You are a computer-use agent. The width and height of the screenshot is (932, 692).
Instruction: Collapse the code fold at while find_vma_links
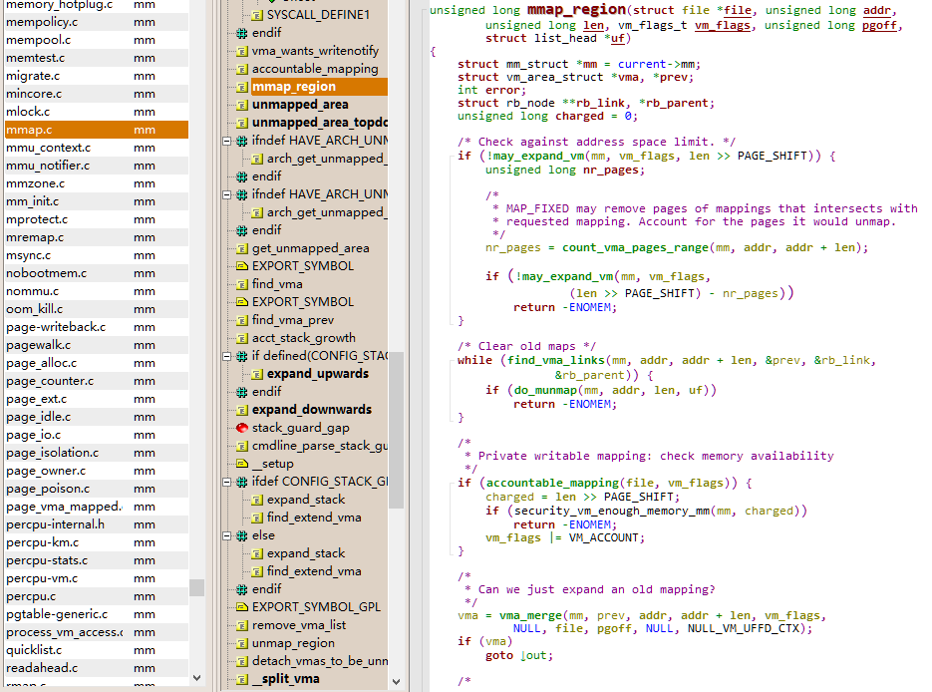452,360
